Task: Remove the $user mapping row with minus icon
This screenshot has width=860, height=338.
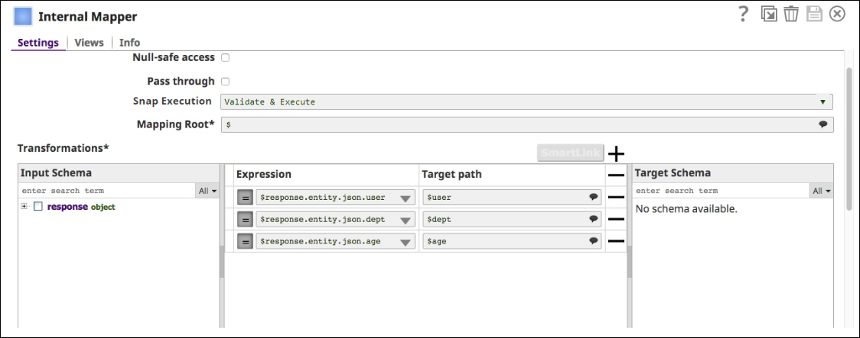Action: pos(616,198)
